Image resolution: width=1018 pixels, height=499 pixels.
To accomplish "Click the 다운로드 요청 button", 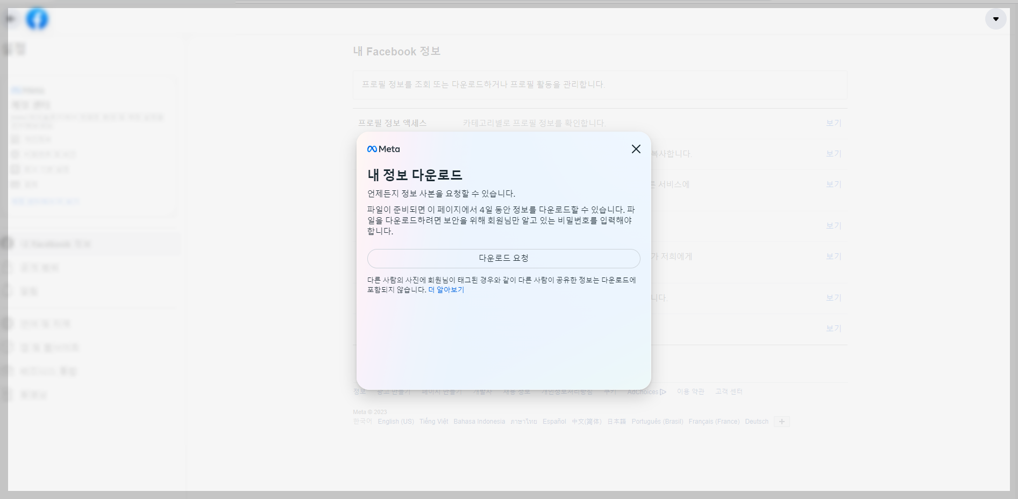I will [x=503, y=258].
